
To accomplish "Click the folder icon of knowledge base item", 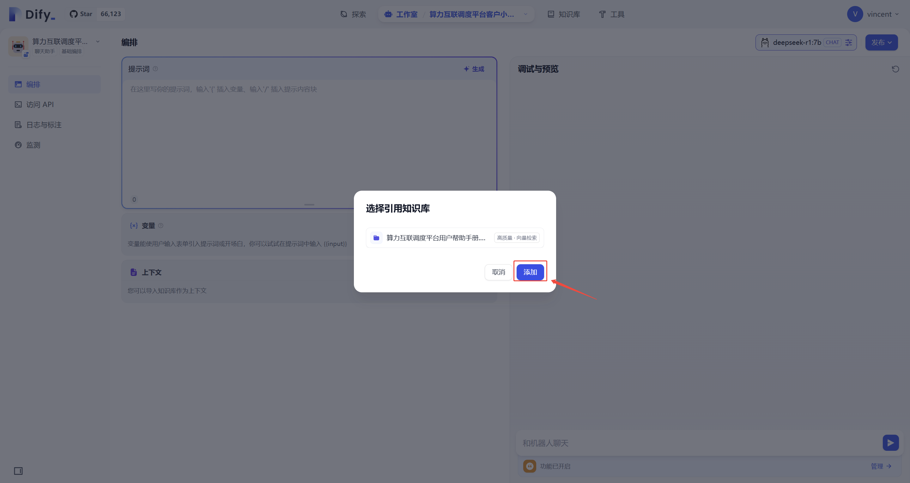I will click(x=376, y=238).
